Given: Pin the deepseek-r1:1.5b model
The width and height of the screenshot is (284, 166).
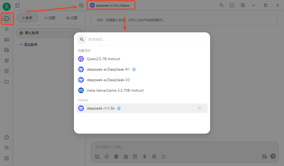Looking at the screenshot, I should pyautogui.click(x=199, y=108).
